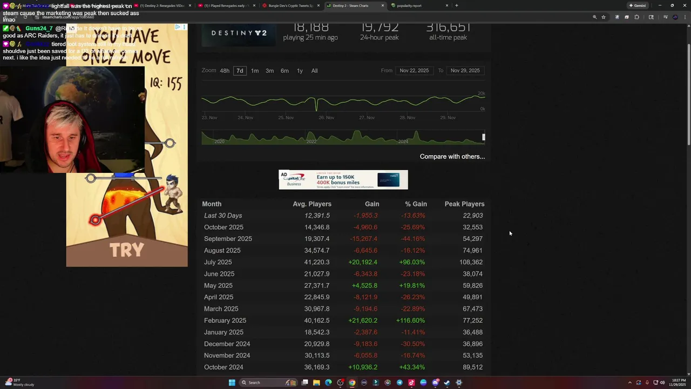
Task: Edit the From date Nov 22, 2025
Action: pyautogui.click(x=414, y=71)
